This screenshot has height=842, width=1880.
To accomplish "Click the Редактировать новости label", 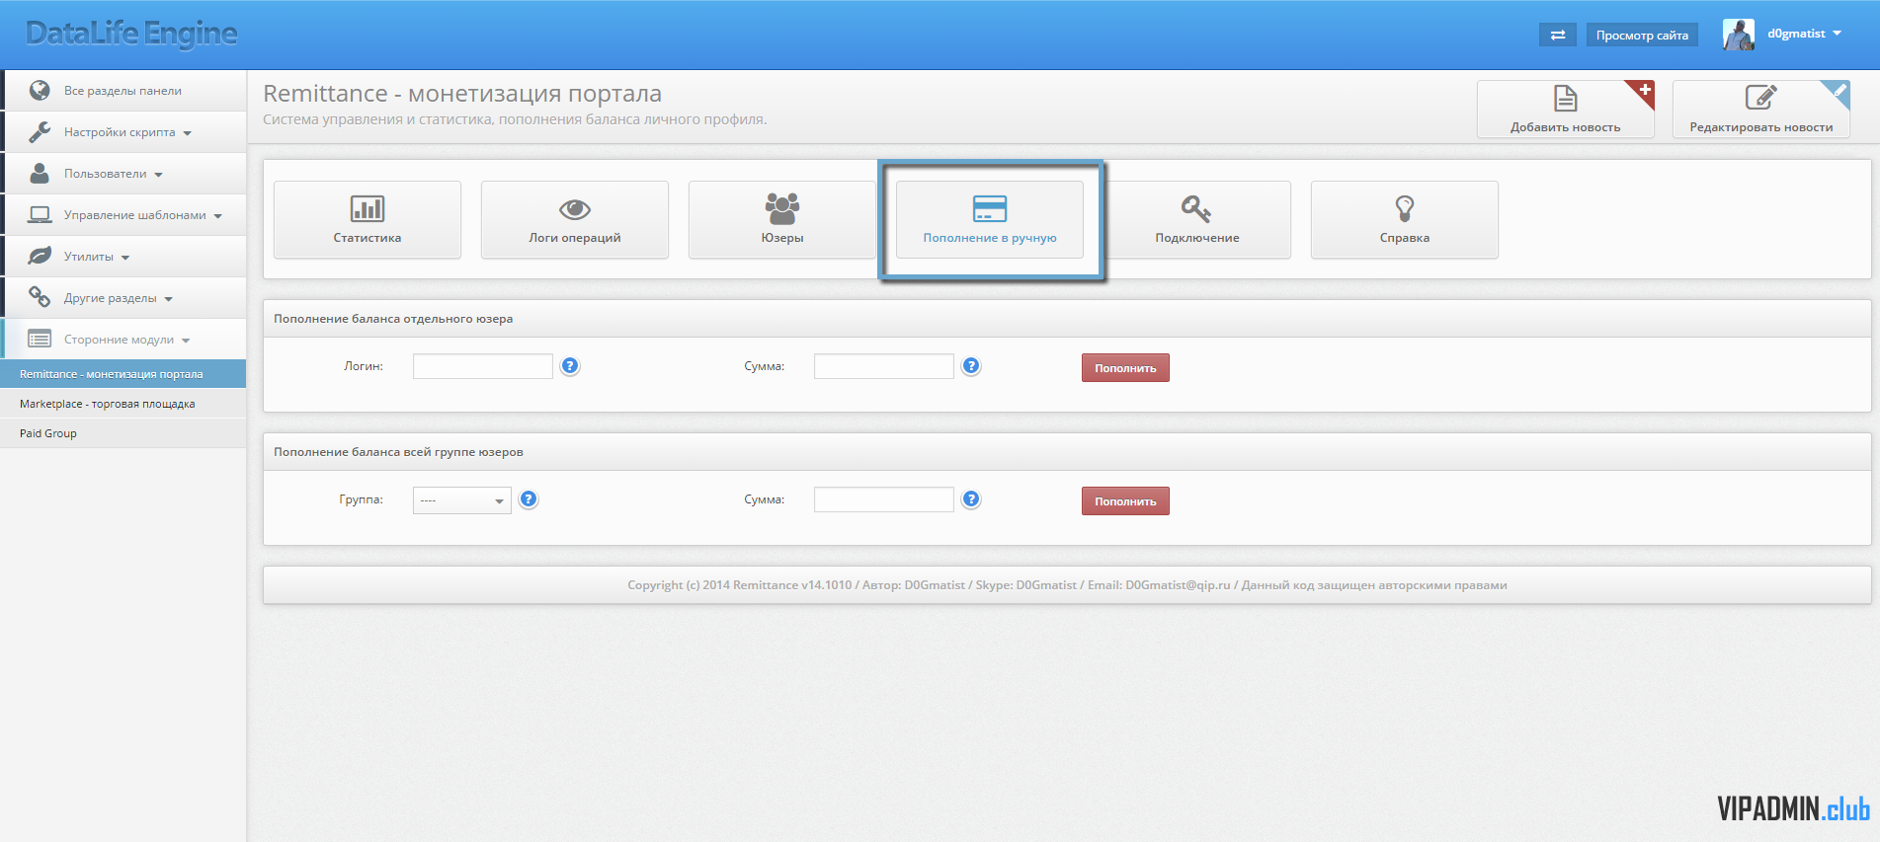I will click(1761, 127).
